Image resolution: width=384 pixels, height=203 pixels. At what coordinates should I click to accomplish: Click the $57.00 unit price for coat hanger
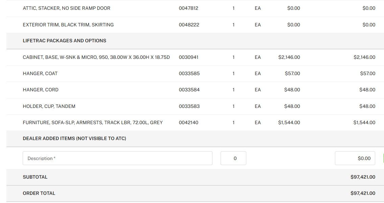(x=292, y=73)
